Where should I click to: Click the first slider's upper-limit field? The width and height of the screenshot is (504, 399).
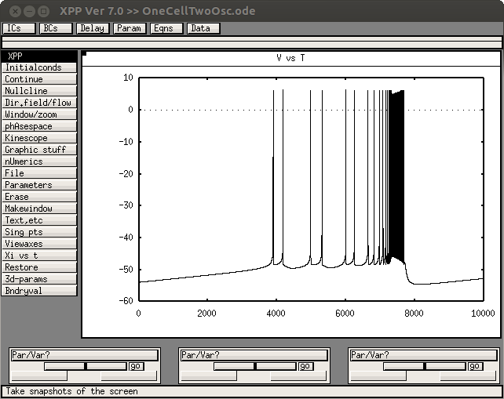[129, 376]
